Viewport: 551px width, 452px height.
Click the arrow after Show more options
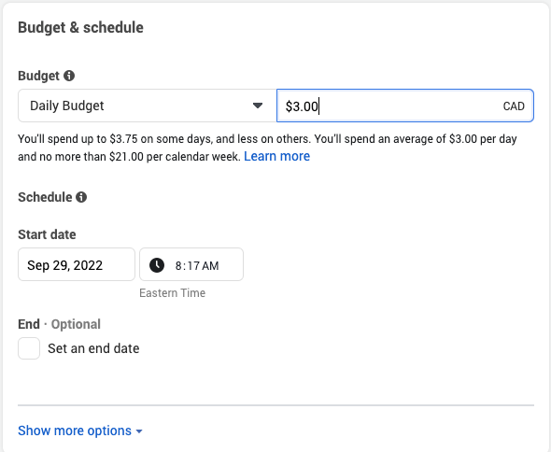click(x=139, y=431)
